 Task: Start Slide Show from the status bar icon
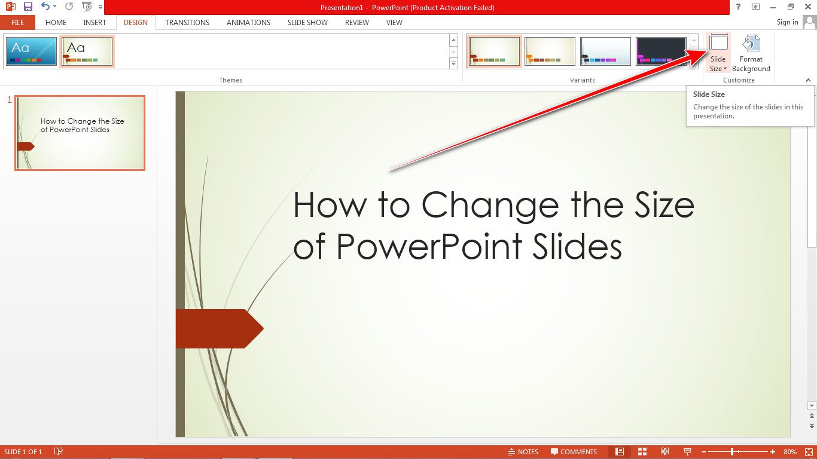(687, 452)
